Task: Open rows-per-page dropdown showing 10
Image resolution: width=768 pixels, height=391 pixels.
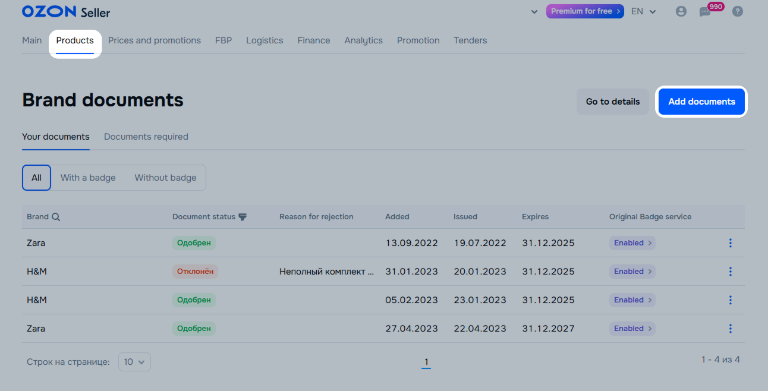Action: (x=134, y=362)
